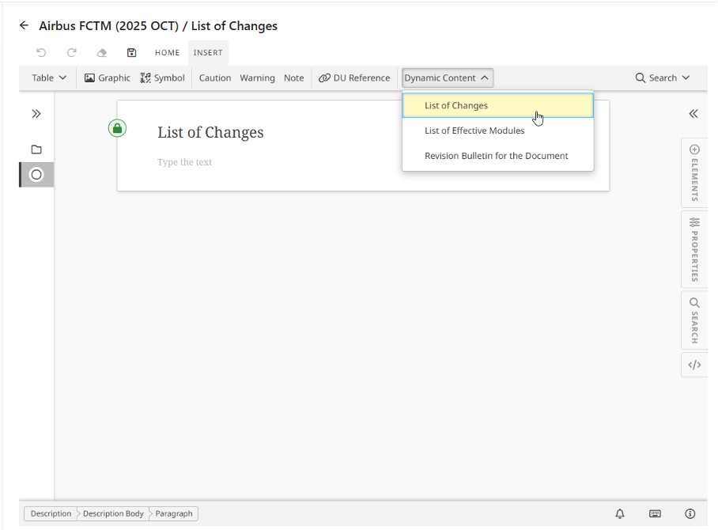Screen dimensions: 718x530
Task: Open the SEARCH side panel
Action: [x=694, y=320]
